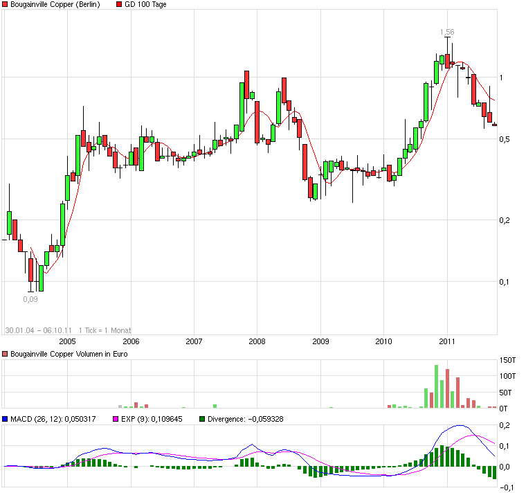Screen dimensions: 526x493
Task: Click the Volumen in Euro legend swatch
Action: 5,354
